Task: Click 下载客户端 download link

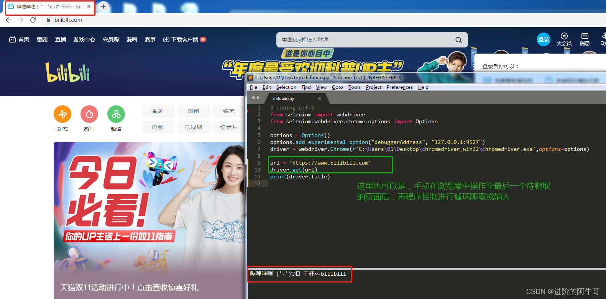Action: coord(184,39)
